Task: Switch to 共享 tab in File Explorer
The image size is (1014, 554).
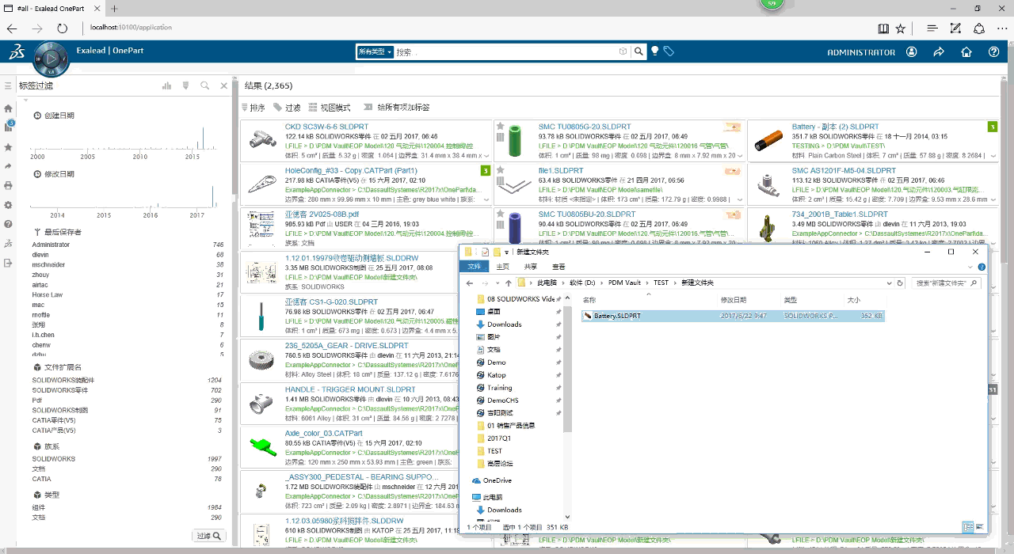Action: point(531,267)
